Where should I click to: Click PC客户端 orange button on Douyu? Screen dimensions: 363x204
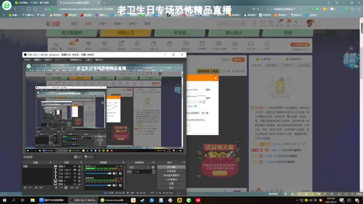click(x=300, y=44)
